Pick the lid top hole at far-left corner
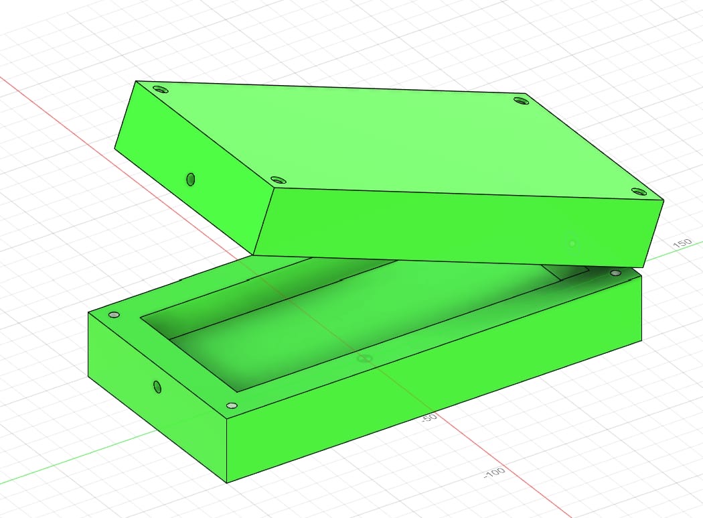The width and height of the screenshot is (703, 518). (x=161, y=89)
